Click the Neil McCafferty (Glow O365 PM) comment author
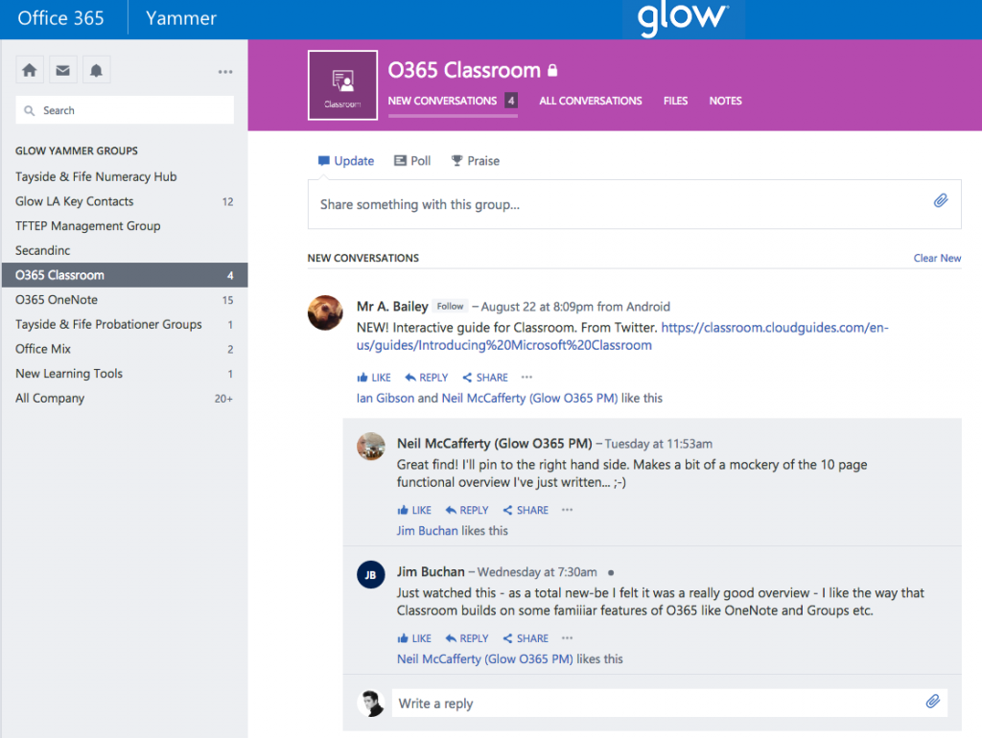The width and height of the screenshot is (982, 738). pyautogui.click(x=494, y=443)
